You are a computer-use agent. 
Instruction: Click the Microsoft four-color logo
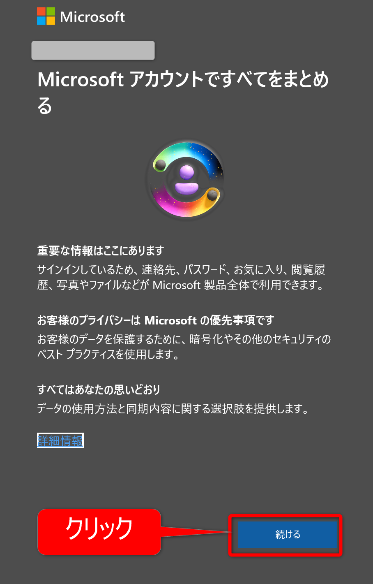coord(46,16)
